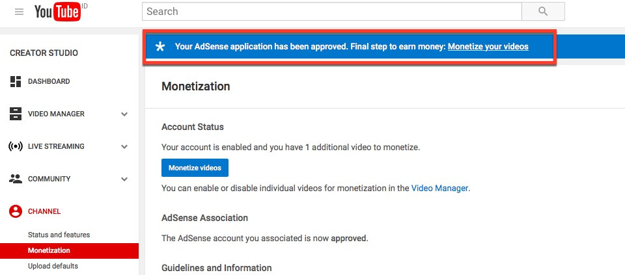The height and width of the screenshot is (275, 625).
Task: Focus the Search input field
Action: 331,12
